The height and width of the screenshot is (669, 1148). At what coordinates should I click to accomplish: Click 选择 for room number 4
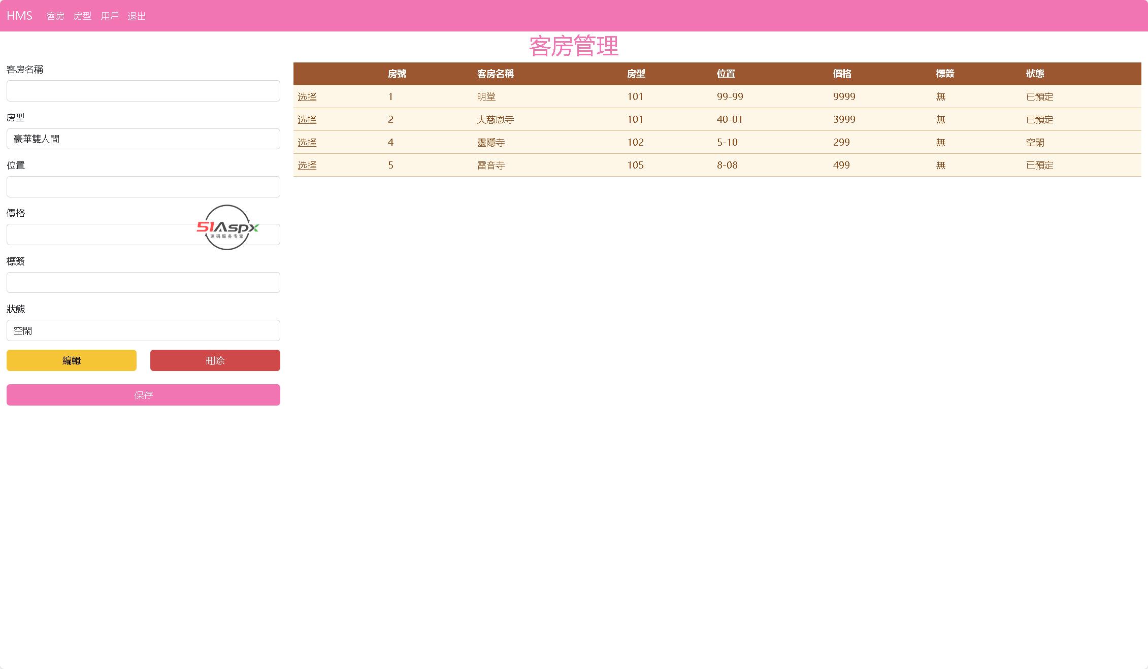coord(307,143)
